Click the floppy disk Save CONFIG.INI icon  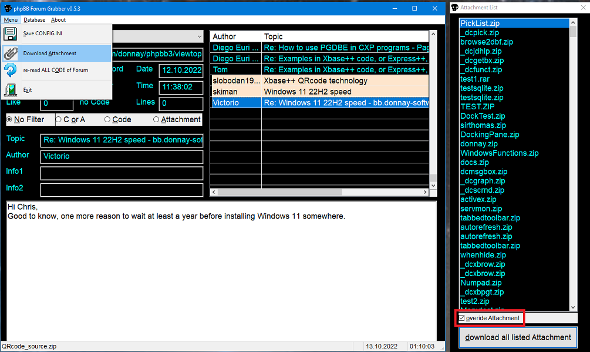(10, 33)
